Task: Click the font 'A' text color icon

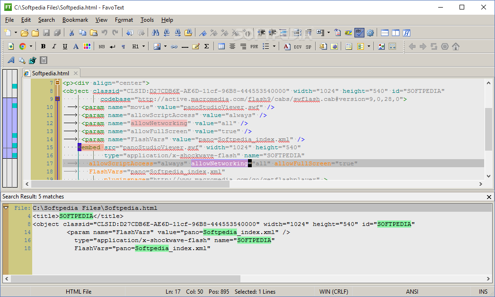Action: click(76, 46)
